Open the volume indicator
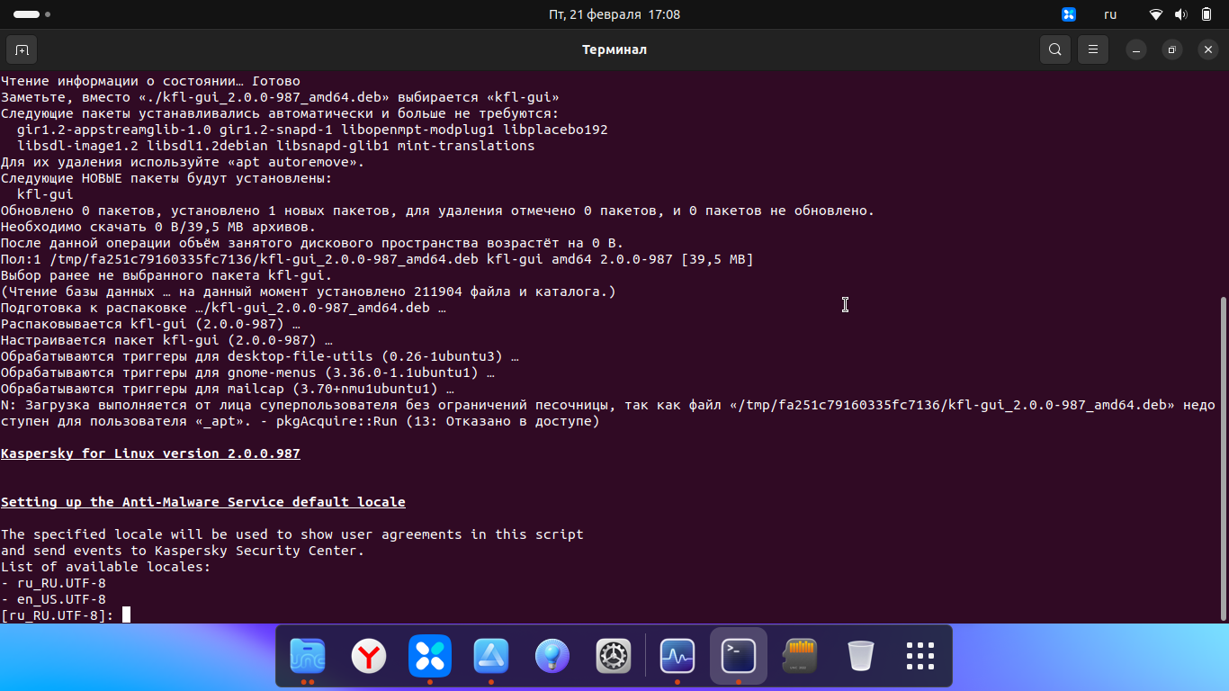 tap(1181, 14)
